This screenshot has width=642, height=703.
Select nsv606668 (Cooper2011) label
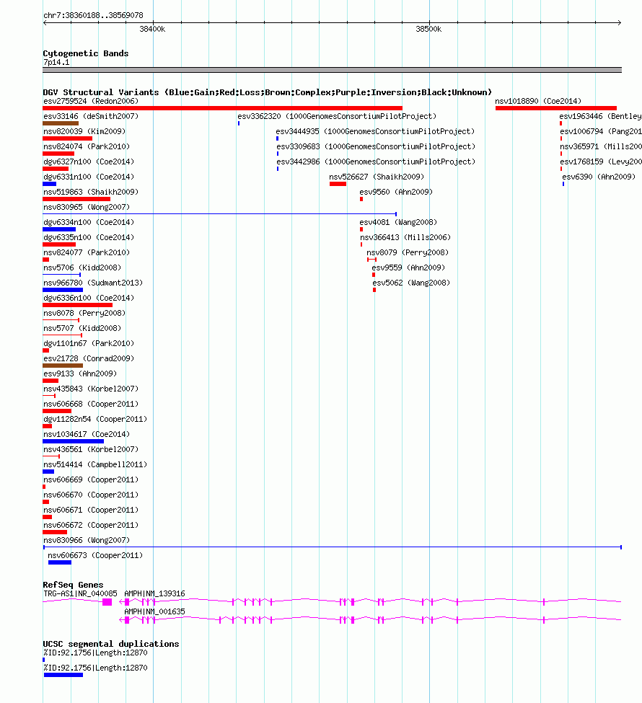click(x=91, y=404)
